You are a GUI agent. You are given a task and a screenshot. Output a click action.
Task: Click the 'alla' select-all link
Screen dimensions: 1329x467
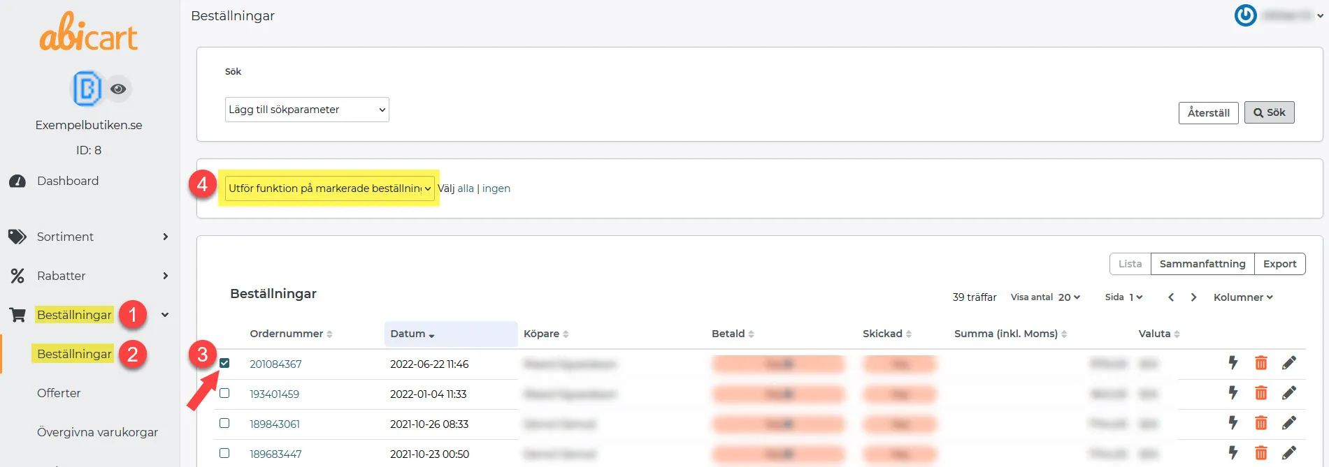click(466, 188)
